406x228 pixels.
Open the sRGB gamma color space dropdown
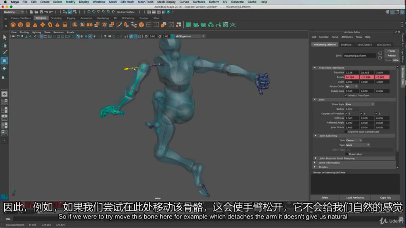click(190, 36)
